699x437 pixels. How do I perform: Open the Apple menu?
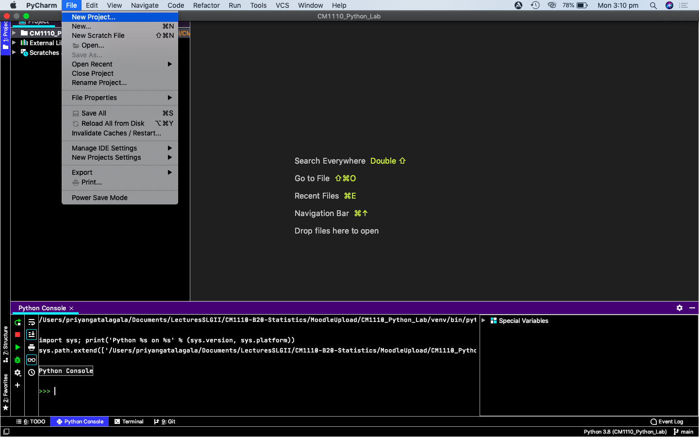13,5
